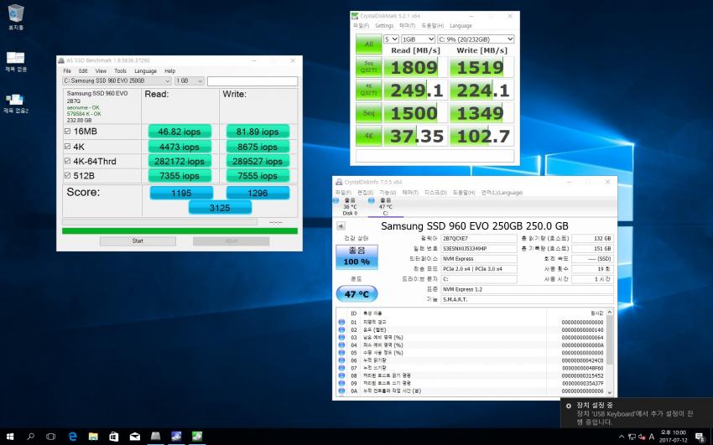Uncheck the 16MB test checkbox

coord(67,132)
